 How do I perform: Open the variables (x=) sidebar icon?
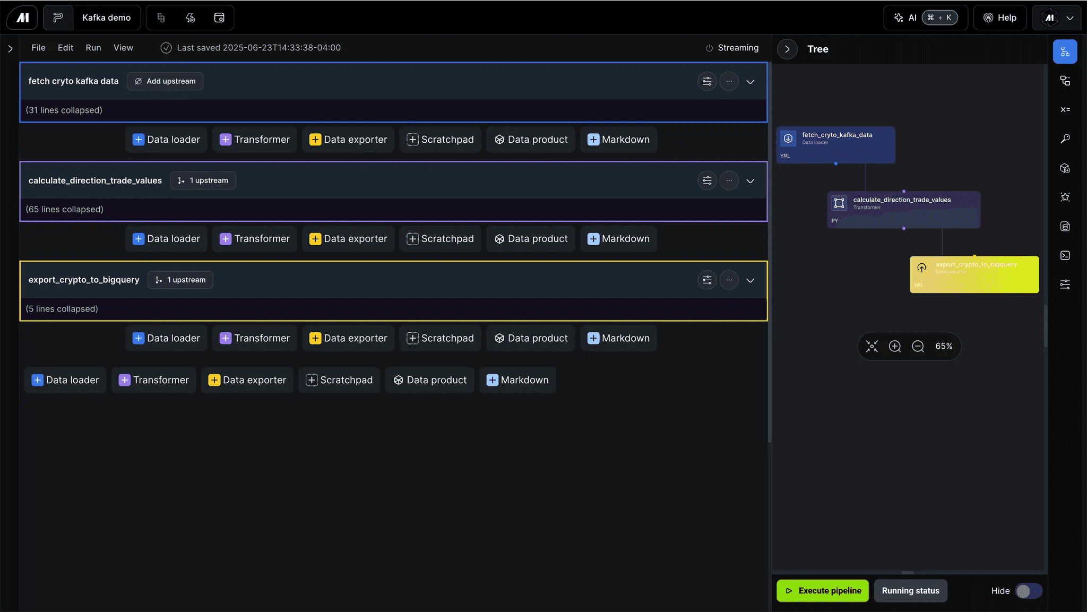pyautogui.click(x=1065, y=109)
